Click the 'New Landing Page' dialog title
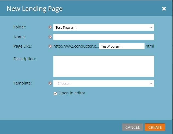The image size is (173, 134). click(x=34, y=9)
